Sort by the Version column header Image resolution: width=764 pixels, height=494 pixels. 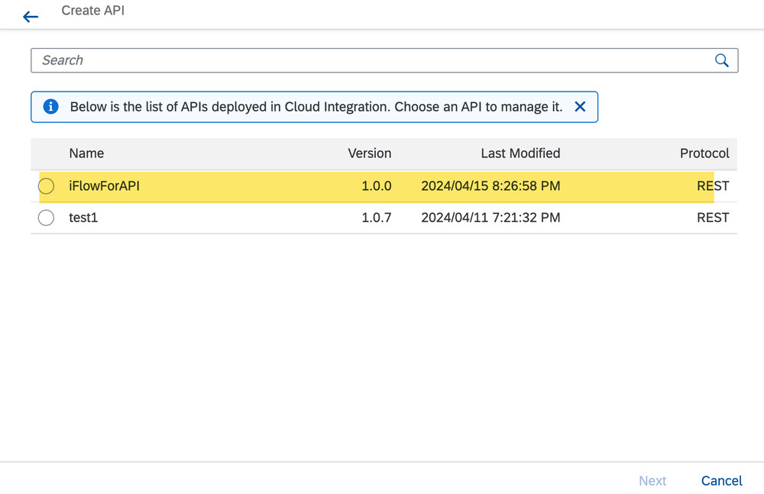pos(370,153)
